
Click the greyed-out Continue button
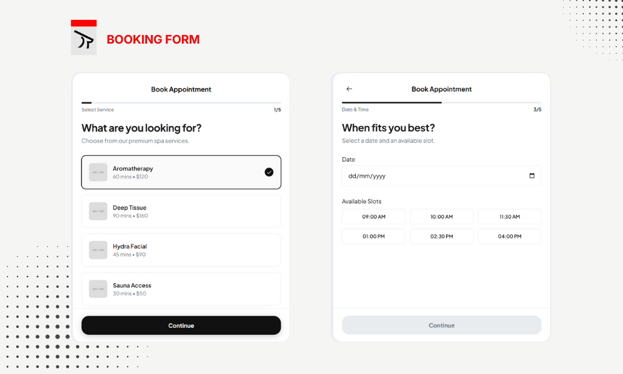441,325
